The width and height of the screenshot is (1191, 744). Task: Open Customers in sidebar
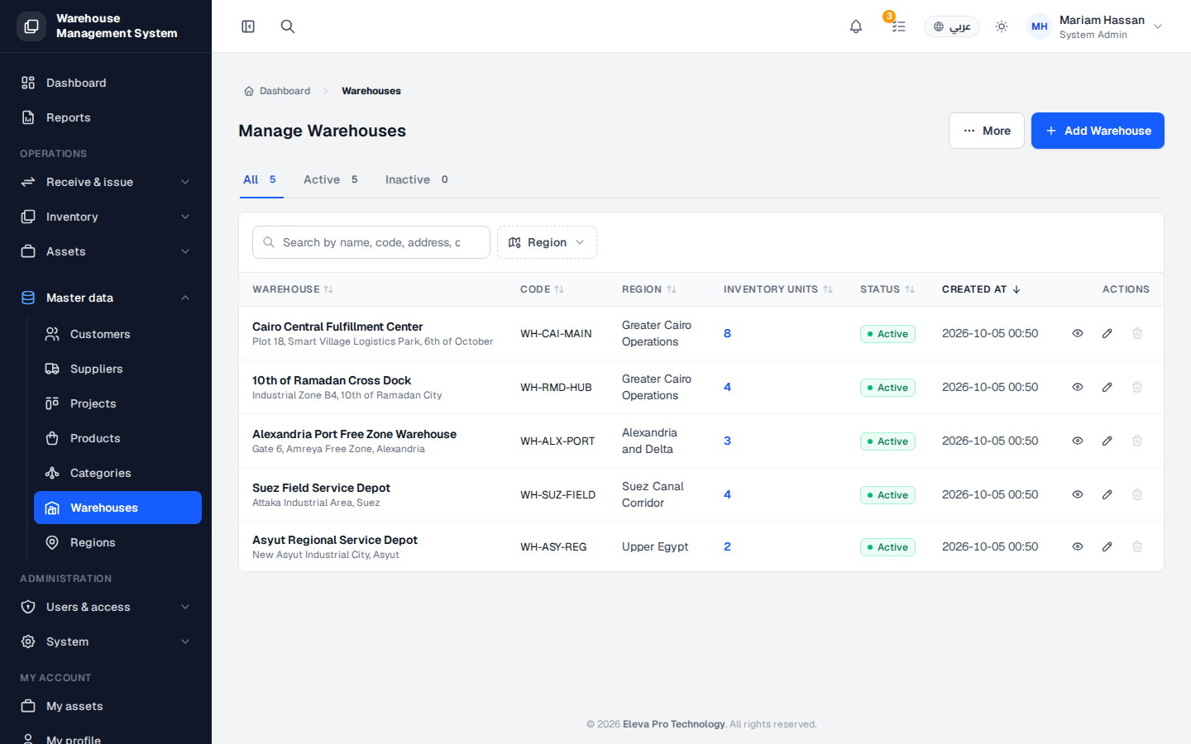pyautogui.click(x=117, y=334)
